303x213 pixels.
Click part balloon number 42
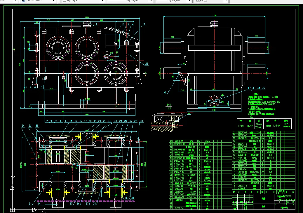249,88
